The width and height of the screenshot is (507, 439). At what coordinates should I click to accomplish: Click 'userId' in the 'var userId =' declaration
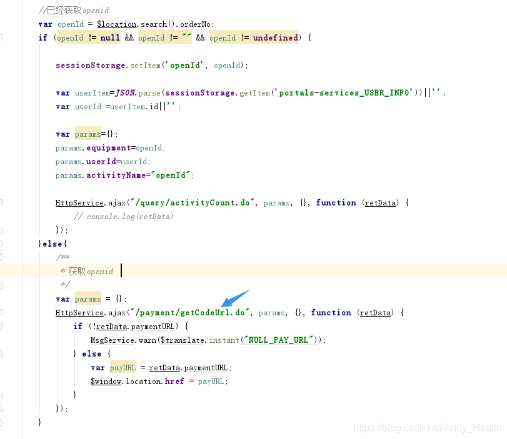[88, 107]
